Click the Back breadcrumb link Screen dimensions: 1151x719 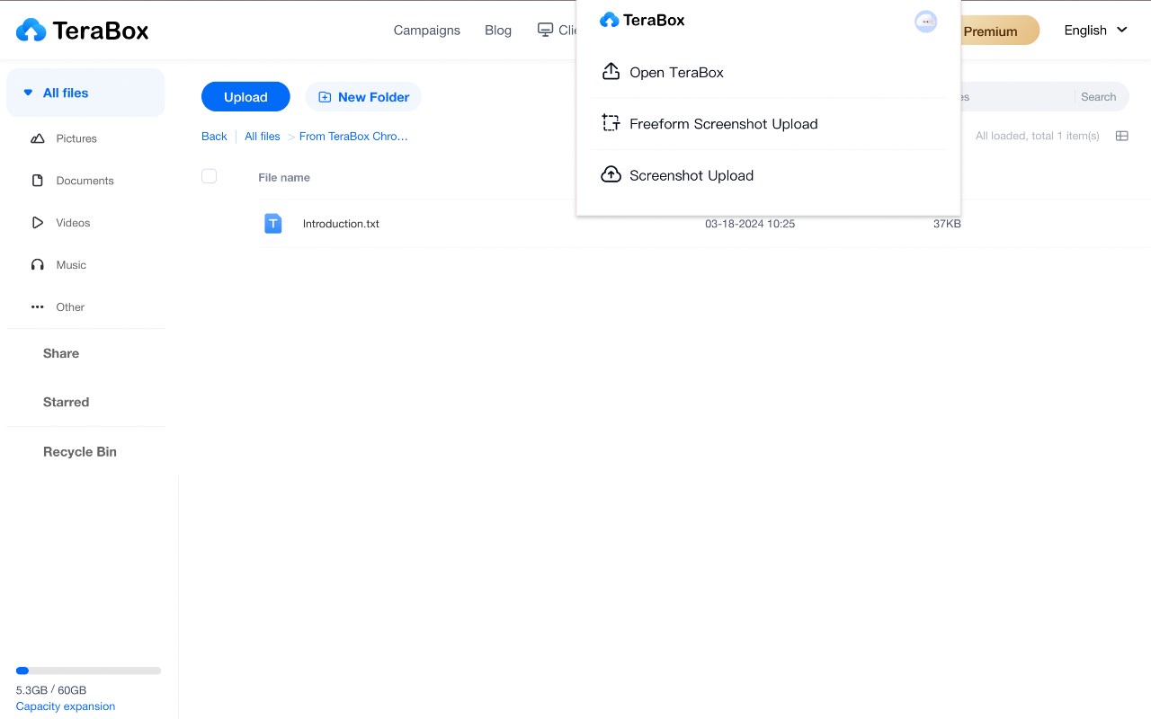point(214,137)
